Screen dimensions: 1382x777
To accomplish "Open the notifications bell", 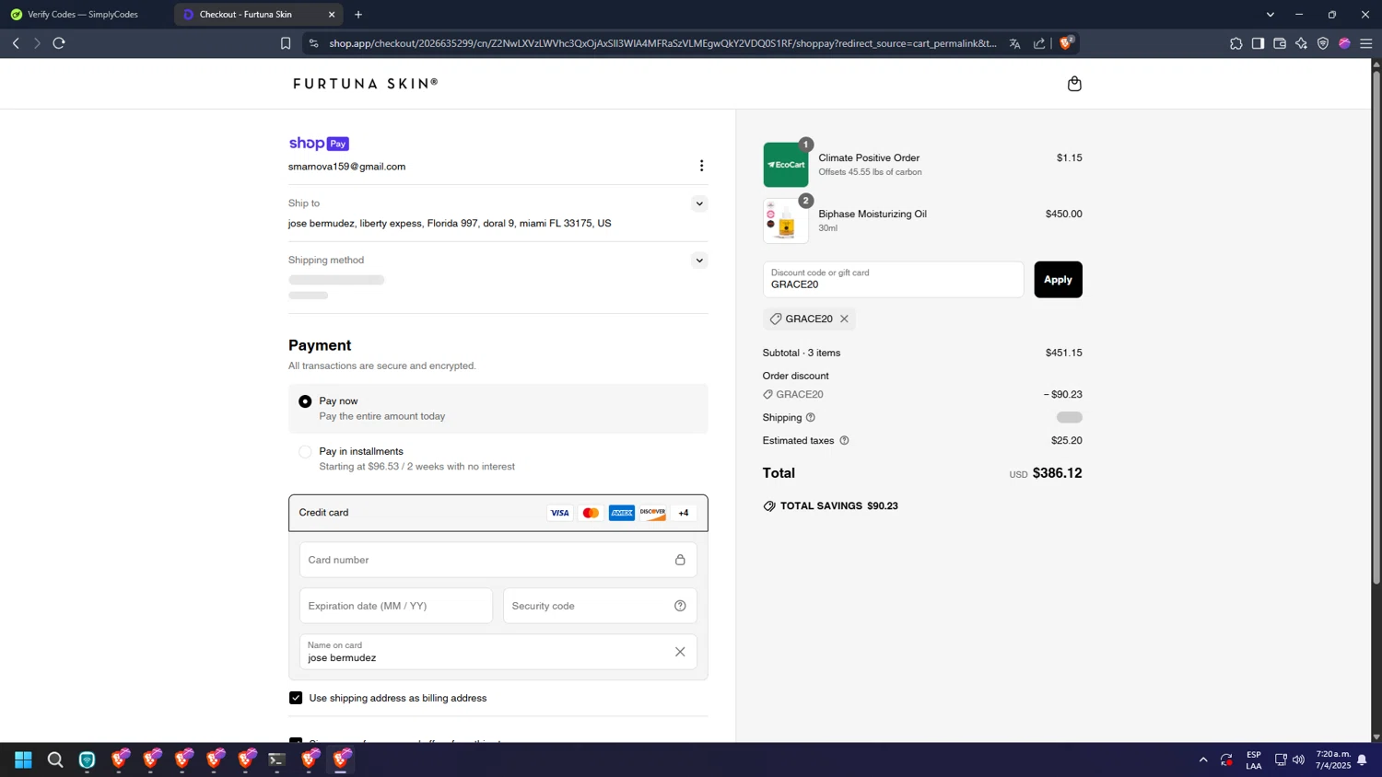I will pyautogui.click(x=1362, y=760).
